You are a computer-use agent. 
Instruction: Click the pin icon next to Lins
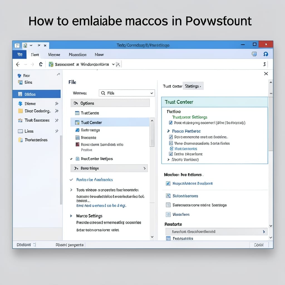(57, 131)
